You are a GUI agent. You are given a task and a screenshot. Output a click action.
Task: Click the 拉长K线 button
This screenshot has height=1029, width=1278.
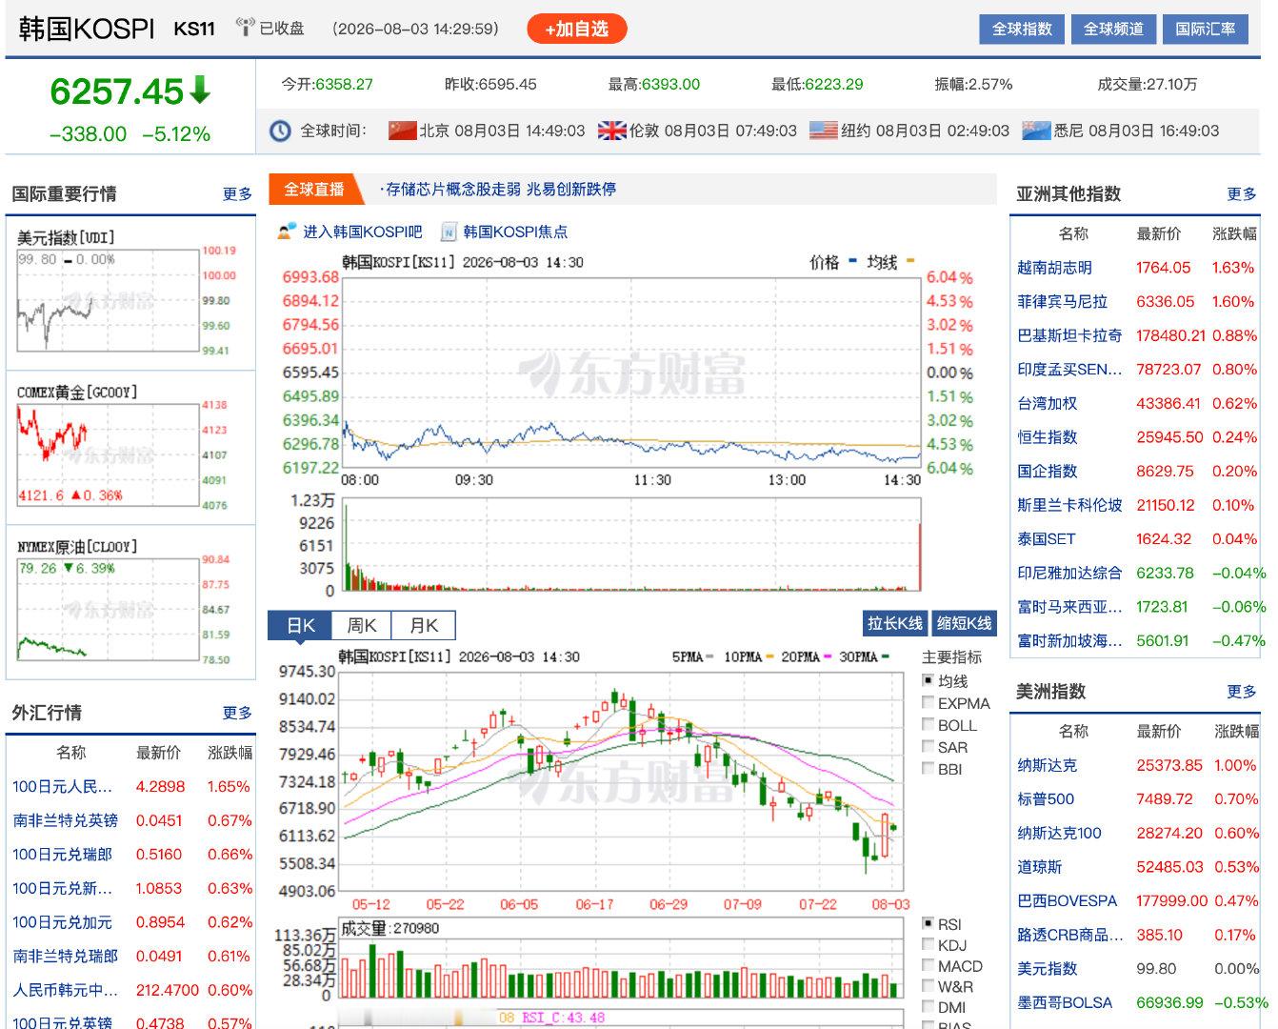click(895, 623)
